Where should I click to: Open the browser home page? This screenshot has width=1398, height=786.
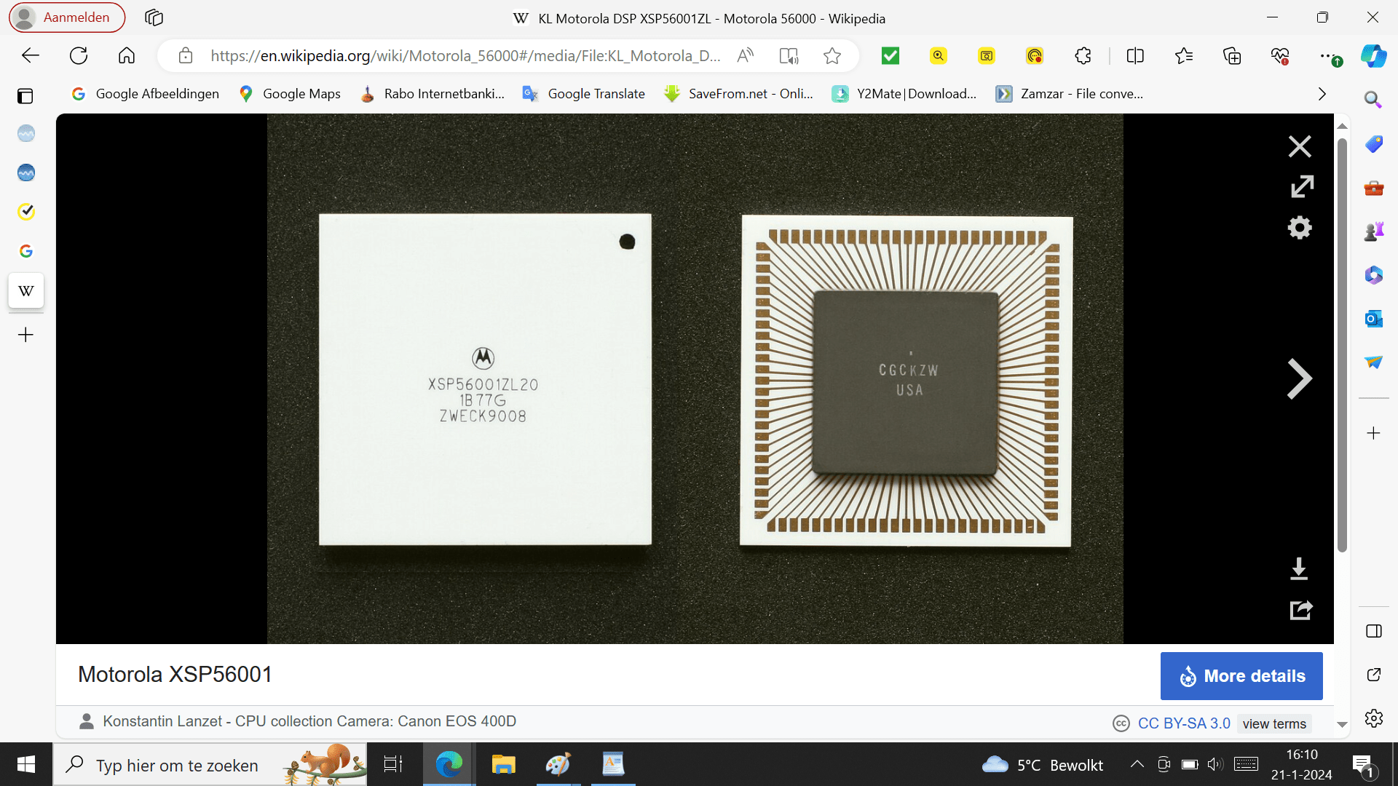click(127, 56)
